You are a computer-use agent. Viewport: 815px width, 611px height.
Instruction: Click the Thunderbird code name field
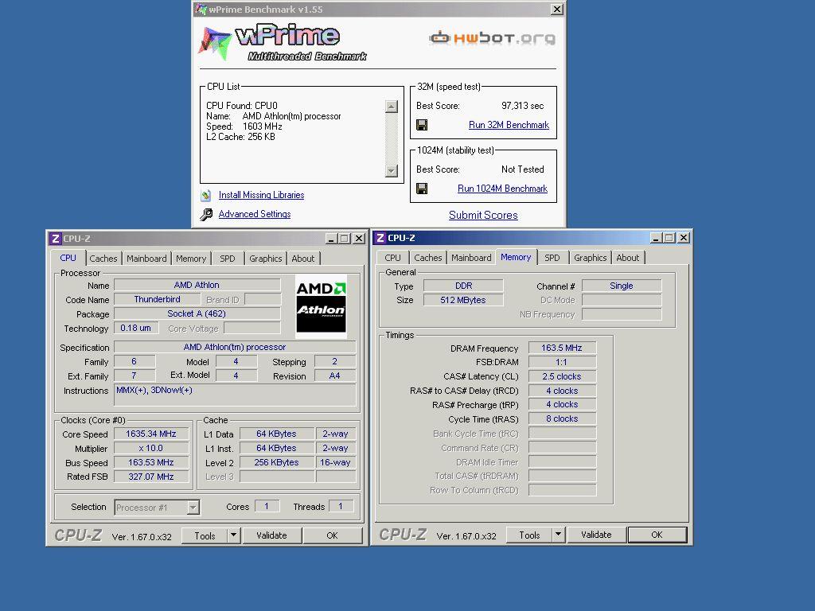[x=157, y=299]
